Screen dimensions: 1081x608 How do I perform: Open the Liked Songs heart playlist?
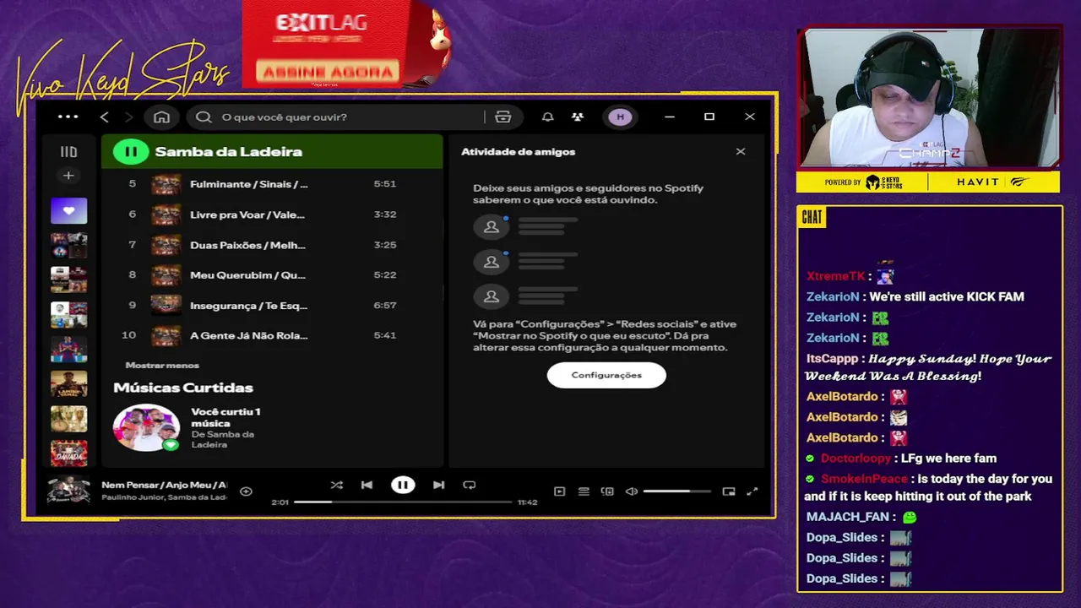point(68,210)
